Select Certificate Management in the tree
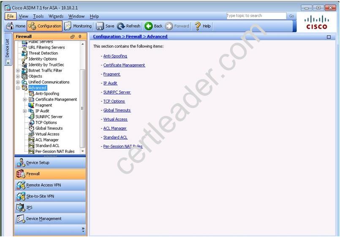The image size is (340, 237). (x=56, y=99)
